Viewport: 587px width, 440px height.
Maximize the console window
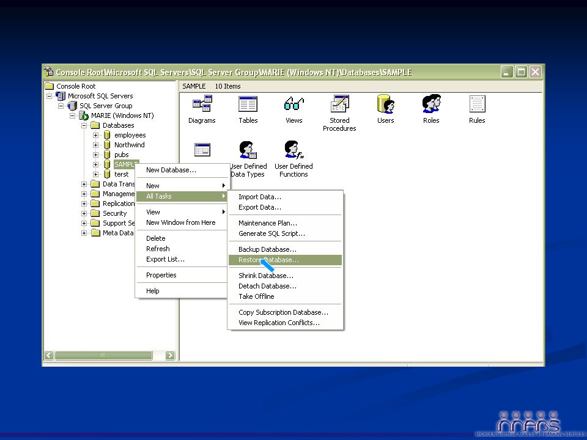tap(521, 71)
